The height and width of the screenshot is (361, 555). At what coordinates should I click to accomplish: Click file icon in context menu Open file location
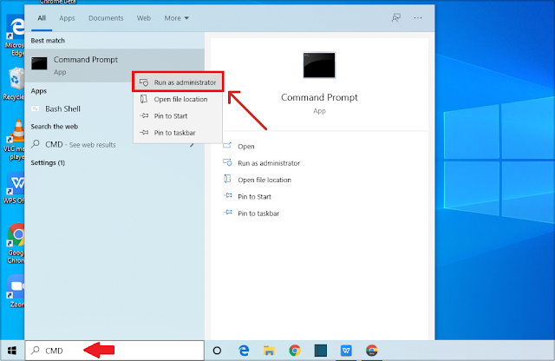144,99
